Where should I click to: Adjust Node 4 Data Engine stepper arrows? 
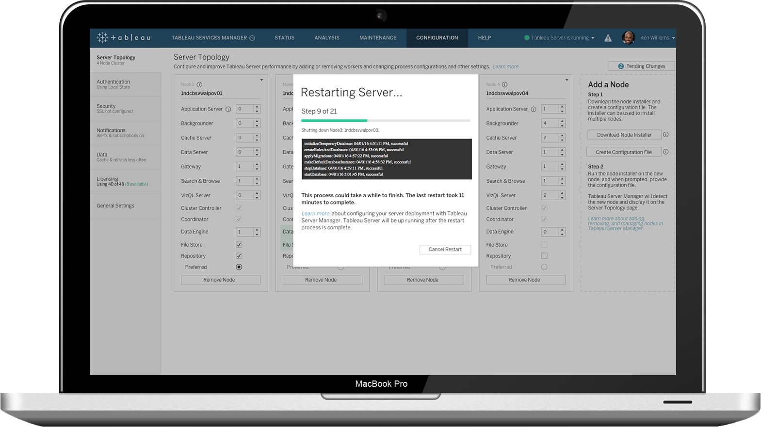[x=562, y=232]
